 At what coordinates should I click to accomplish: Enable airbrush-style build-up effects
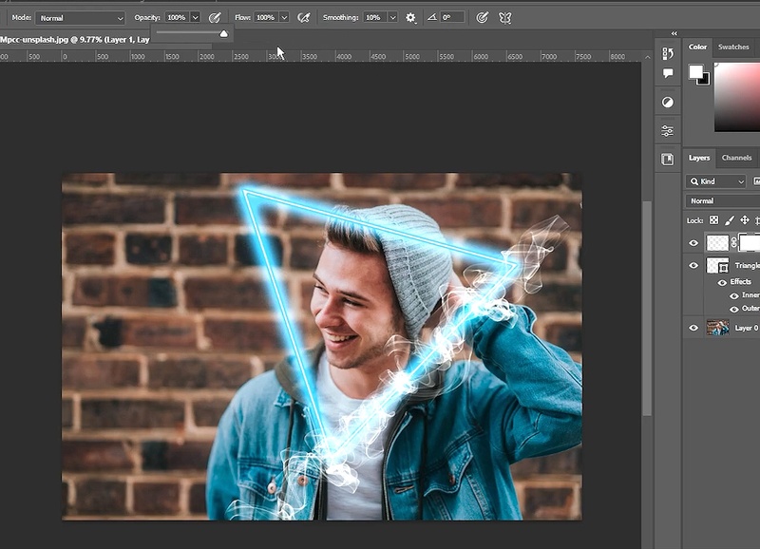[304, 17]
